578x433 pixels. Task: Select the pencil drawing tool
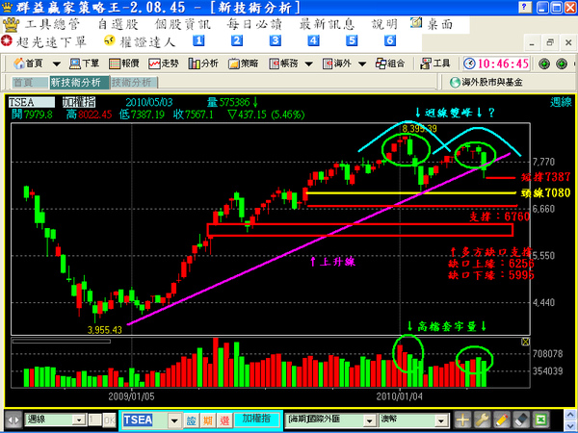coord(502,420)
